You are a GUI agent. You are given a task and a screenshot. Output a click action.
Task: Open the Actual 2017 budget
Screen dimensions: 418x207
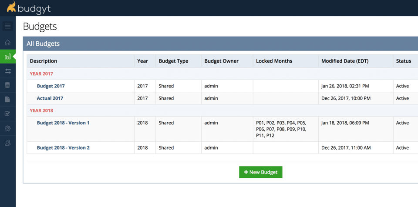[50, 98]
